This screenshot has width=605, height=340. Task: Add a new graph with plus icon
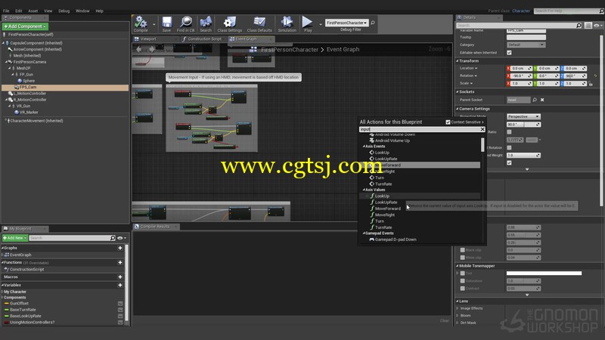(x=120, y=248)
